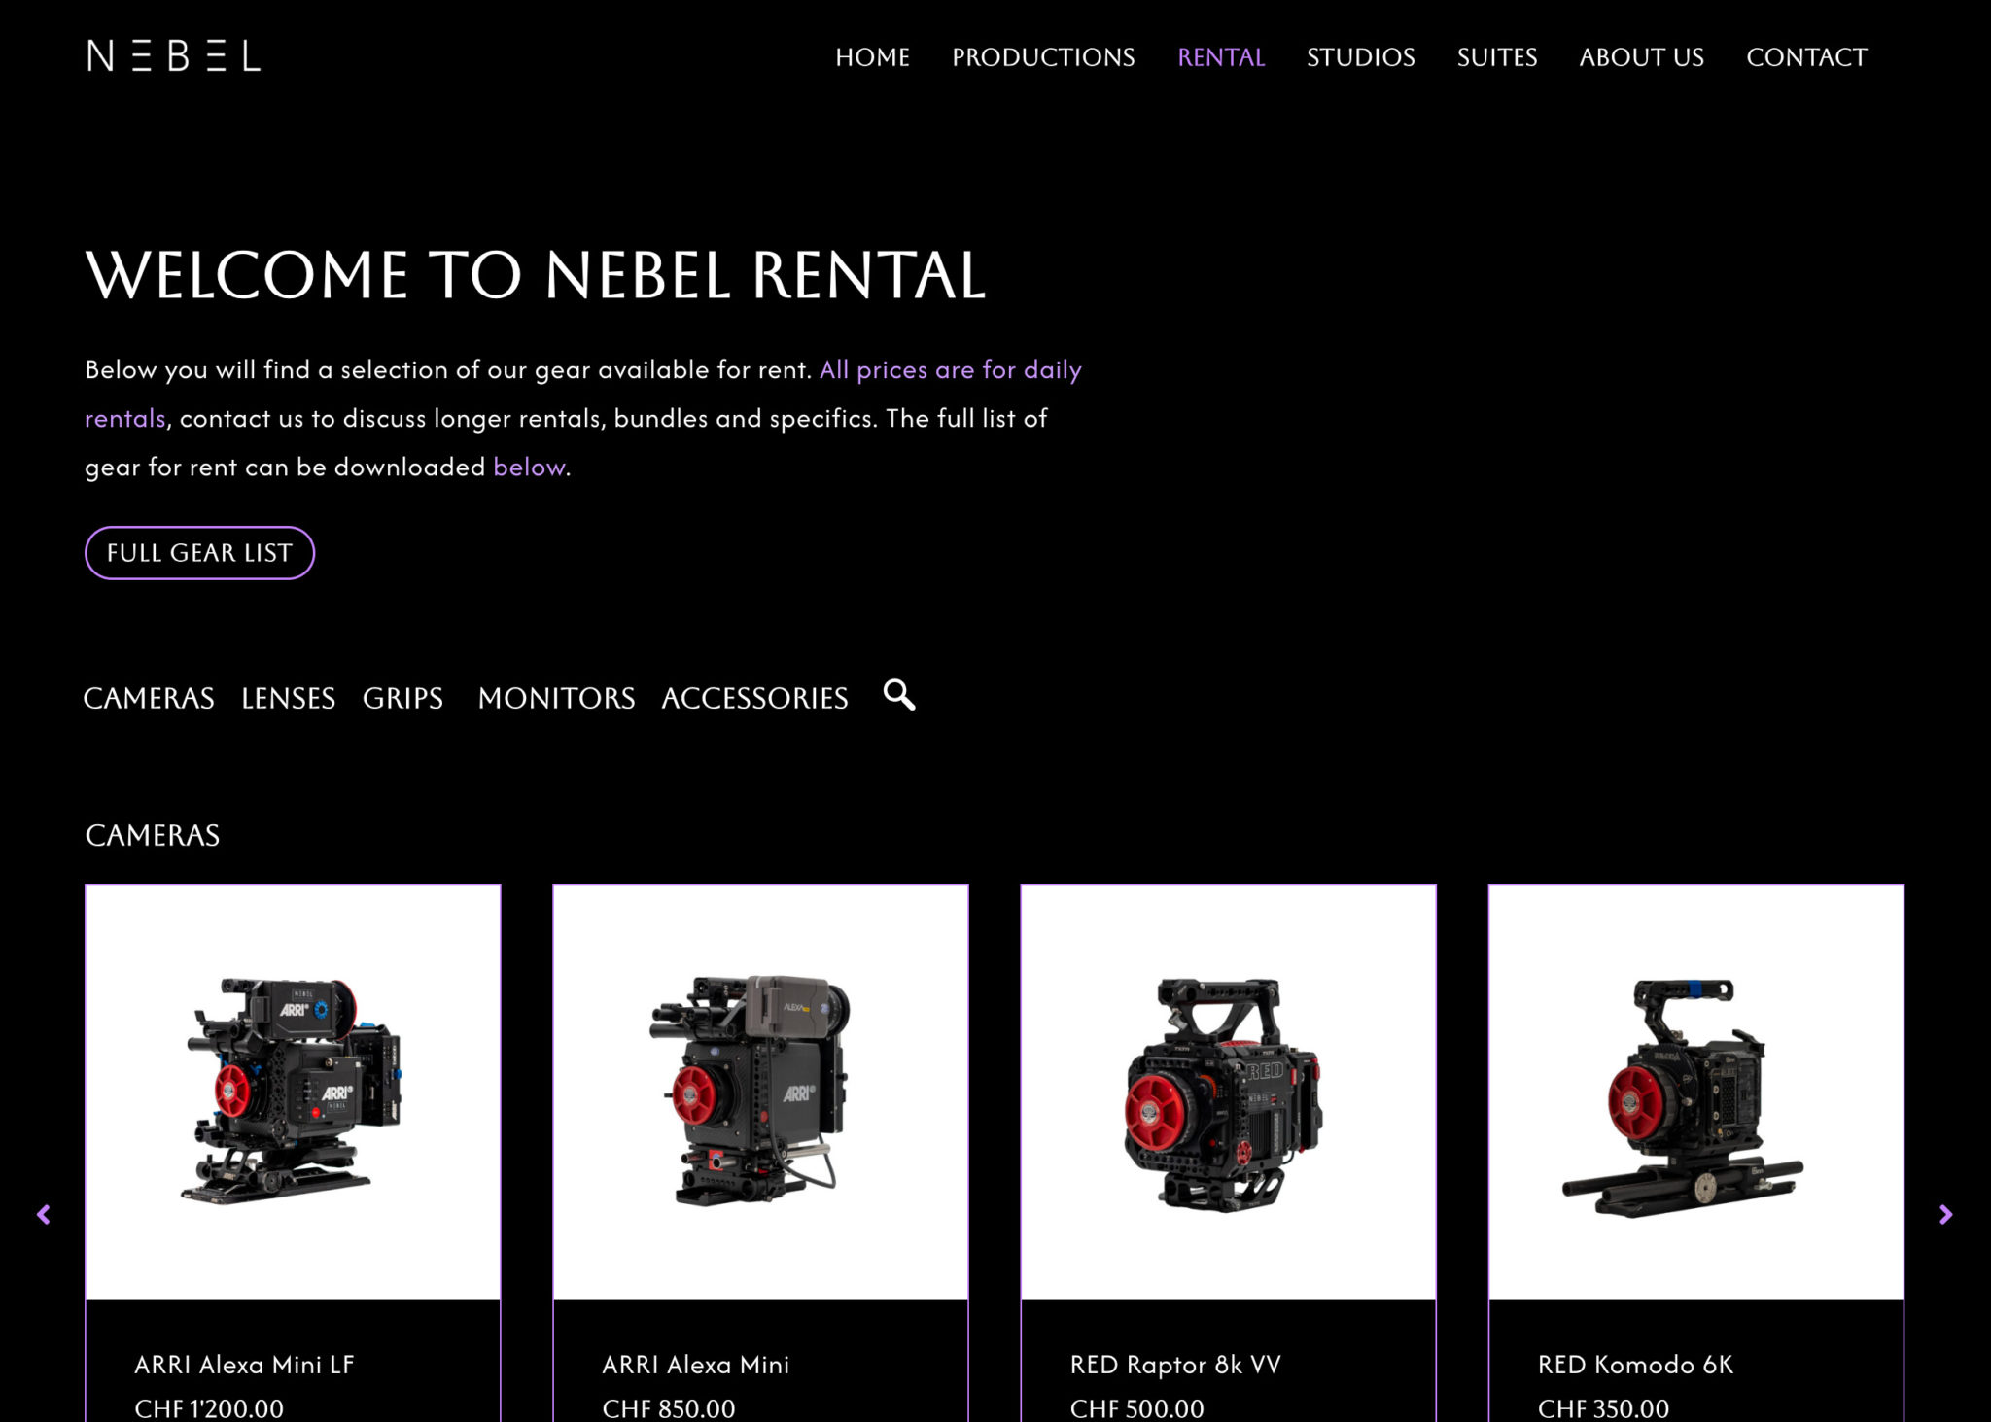Screen dimensions: 1991x1422
Task: Navigate to PRODUCTIONS page
Action: (1043, 57)
